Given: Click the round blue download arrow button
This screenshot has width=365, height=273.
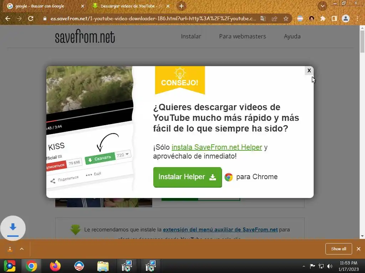Looking at the screenshot, I should [13, 229].
